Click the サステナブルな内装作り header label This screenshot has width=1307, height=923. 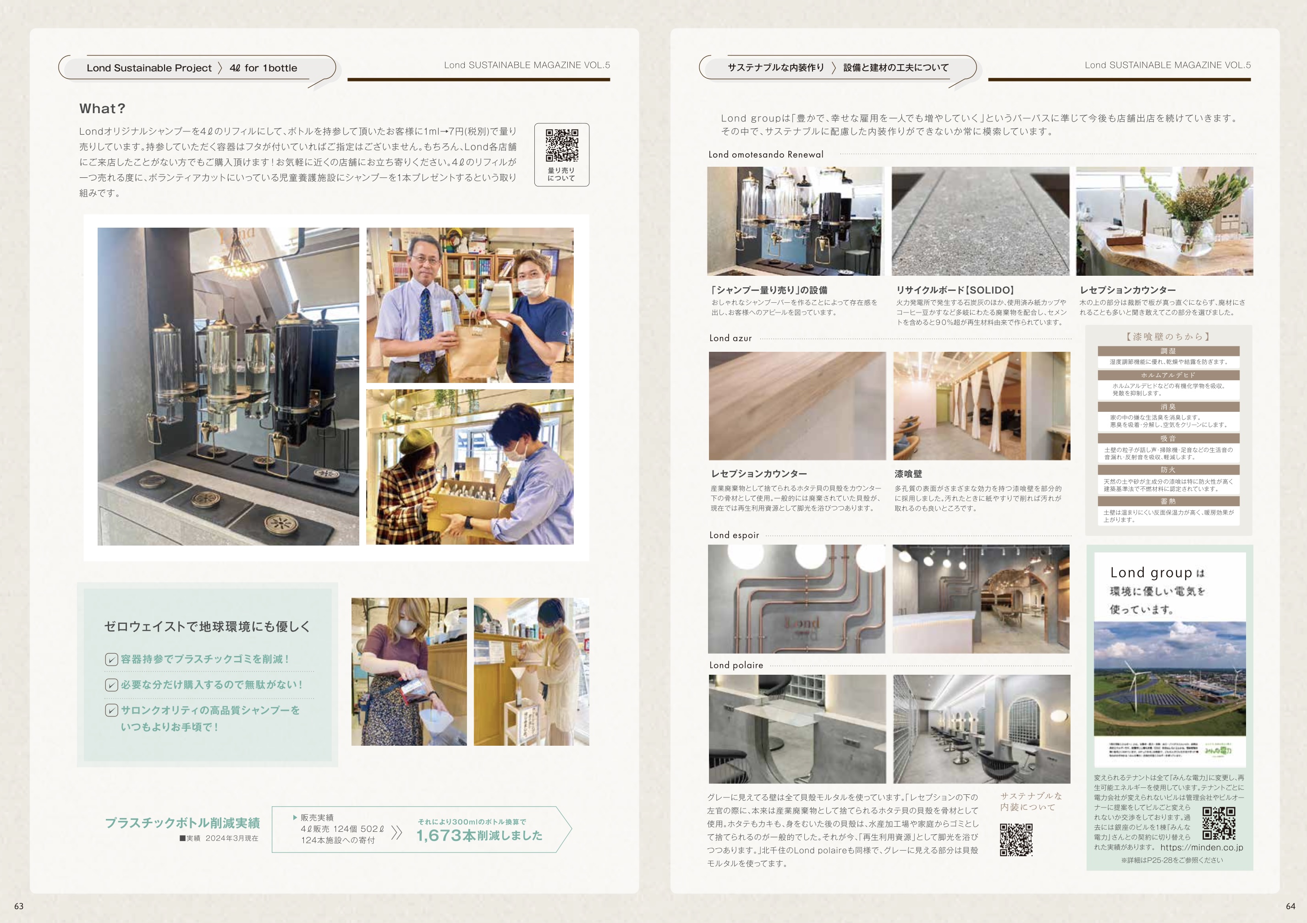(x=776, y=68)
